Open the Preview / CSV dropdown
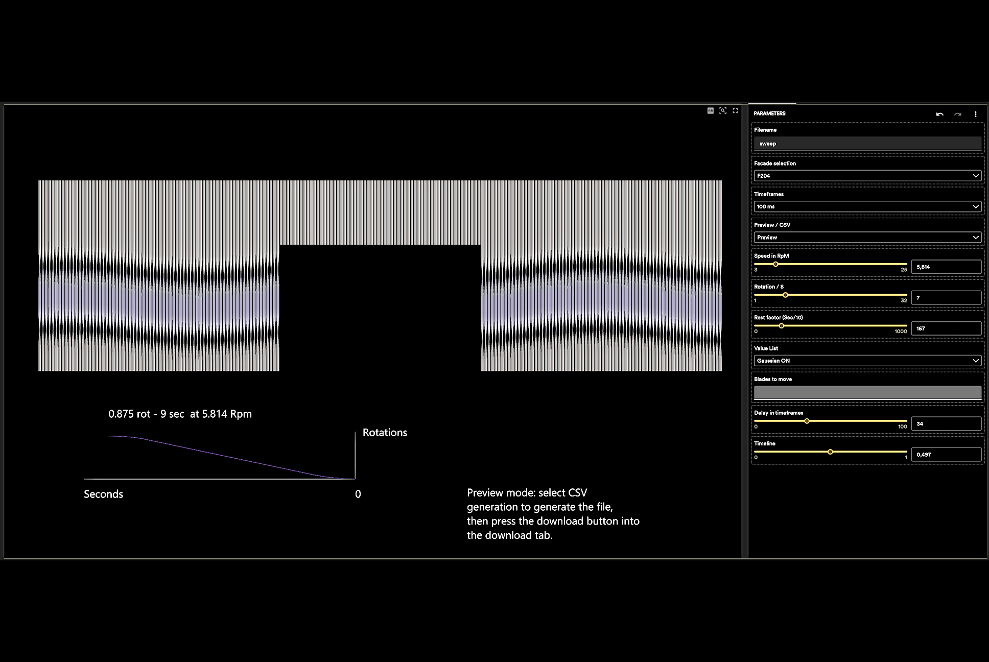Screen dimensions: 989x662 [x=867, y=238]
